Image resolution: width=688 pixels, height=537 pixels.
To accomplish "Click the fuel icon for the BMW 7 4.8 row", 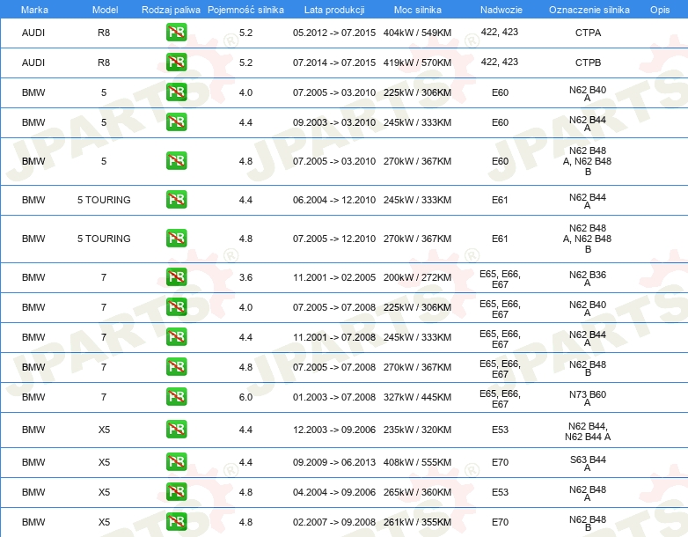I will 176,366.
